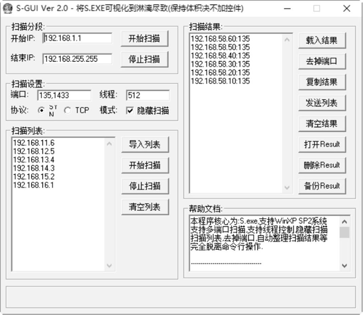The height and width of the screenshot is (315, 363).
Task: Click the 清空列表 button
Action: tap(145, 207)
